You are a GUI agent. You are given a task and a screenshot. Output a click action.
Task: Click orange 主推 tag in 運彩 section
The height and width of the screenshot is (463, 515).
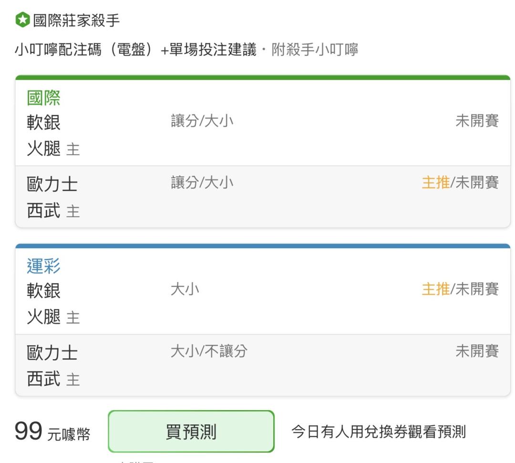[x=436, y=289]
